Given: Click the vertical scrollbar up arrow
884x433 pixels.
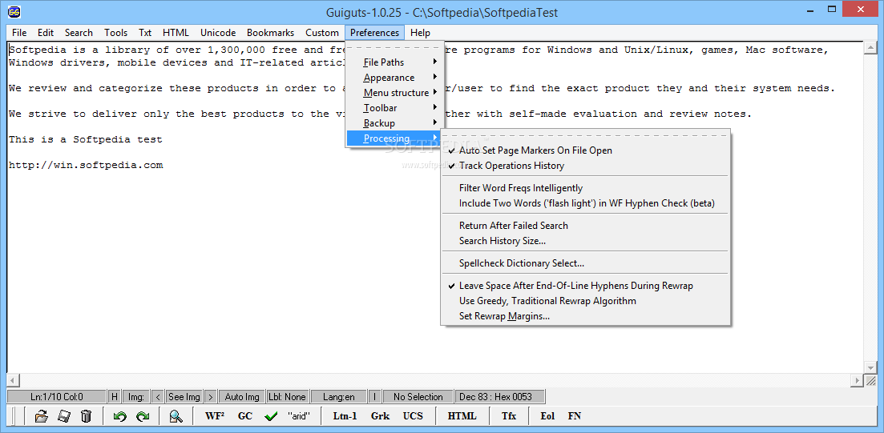Looking at the screenshot, I should [x=870, y=49].
